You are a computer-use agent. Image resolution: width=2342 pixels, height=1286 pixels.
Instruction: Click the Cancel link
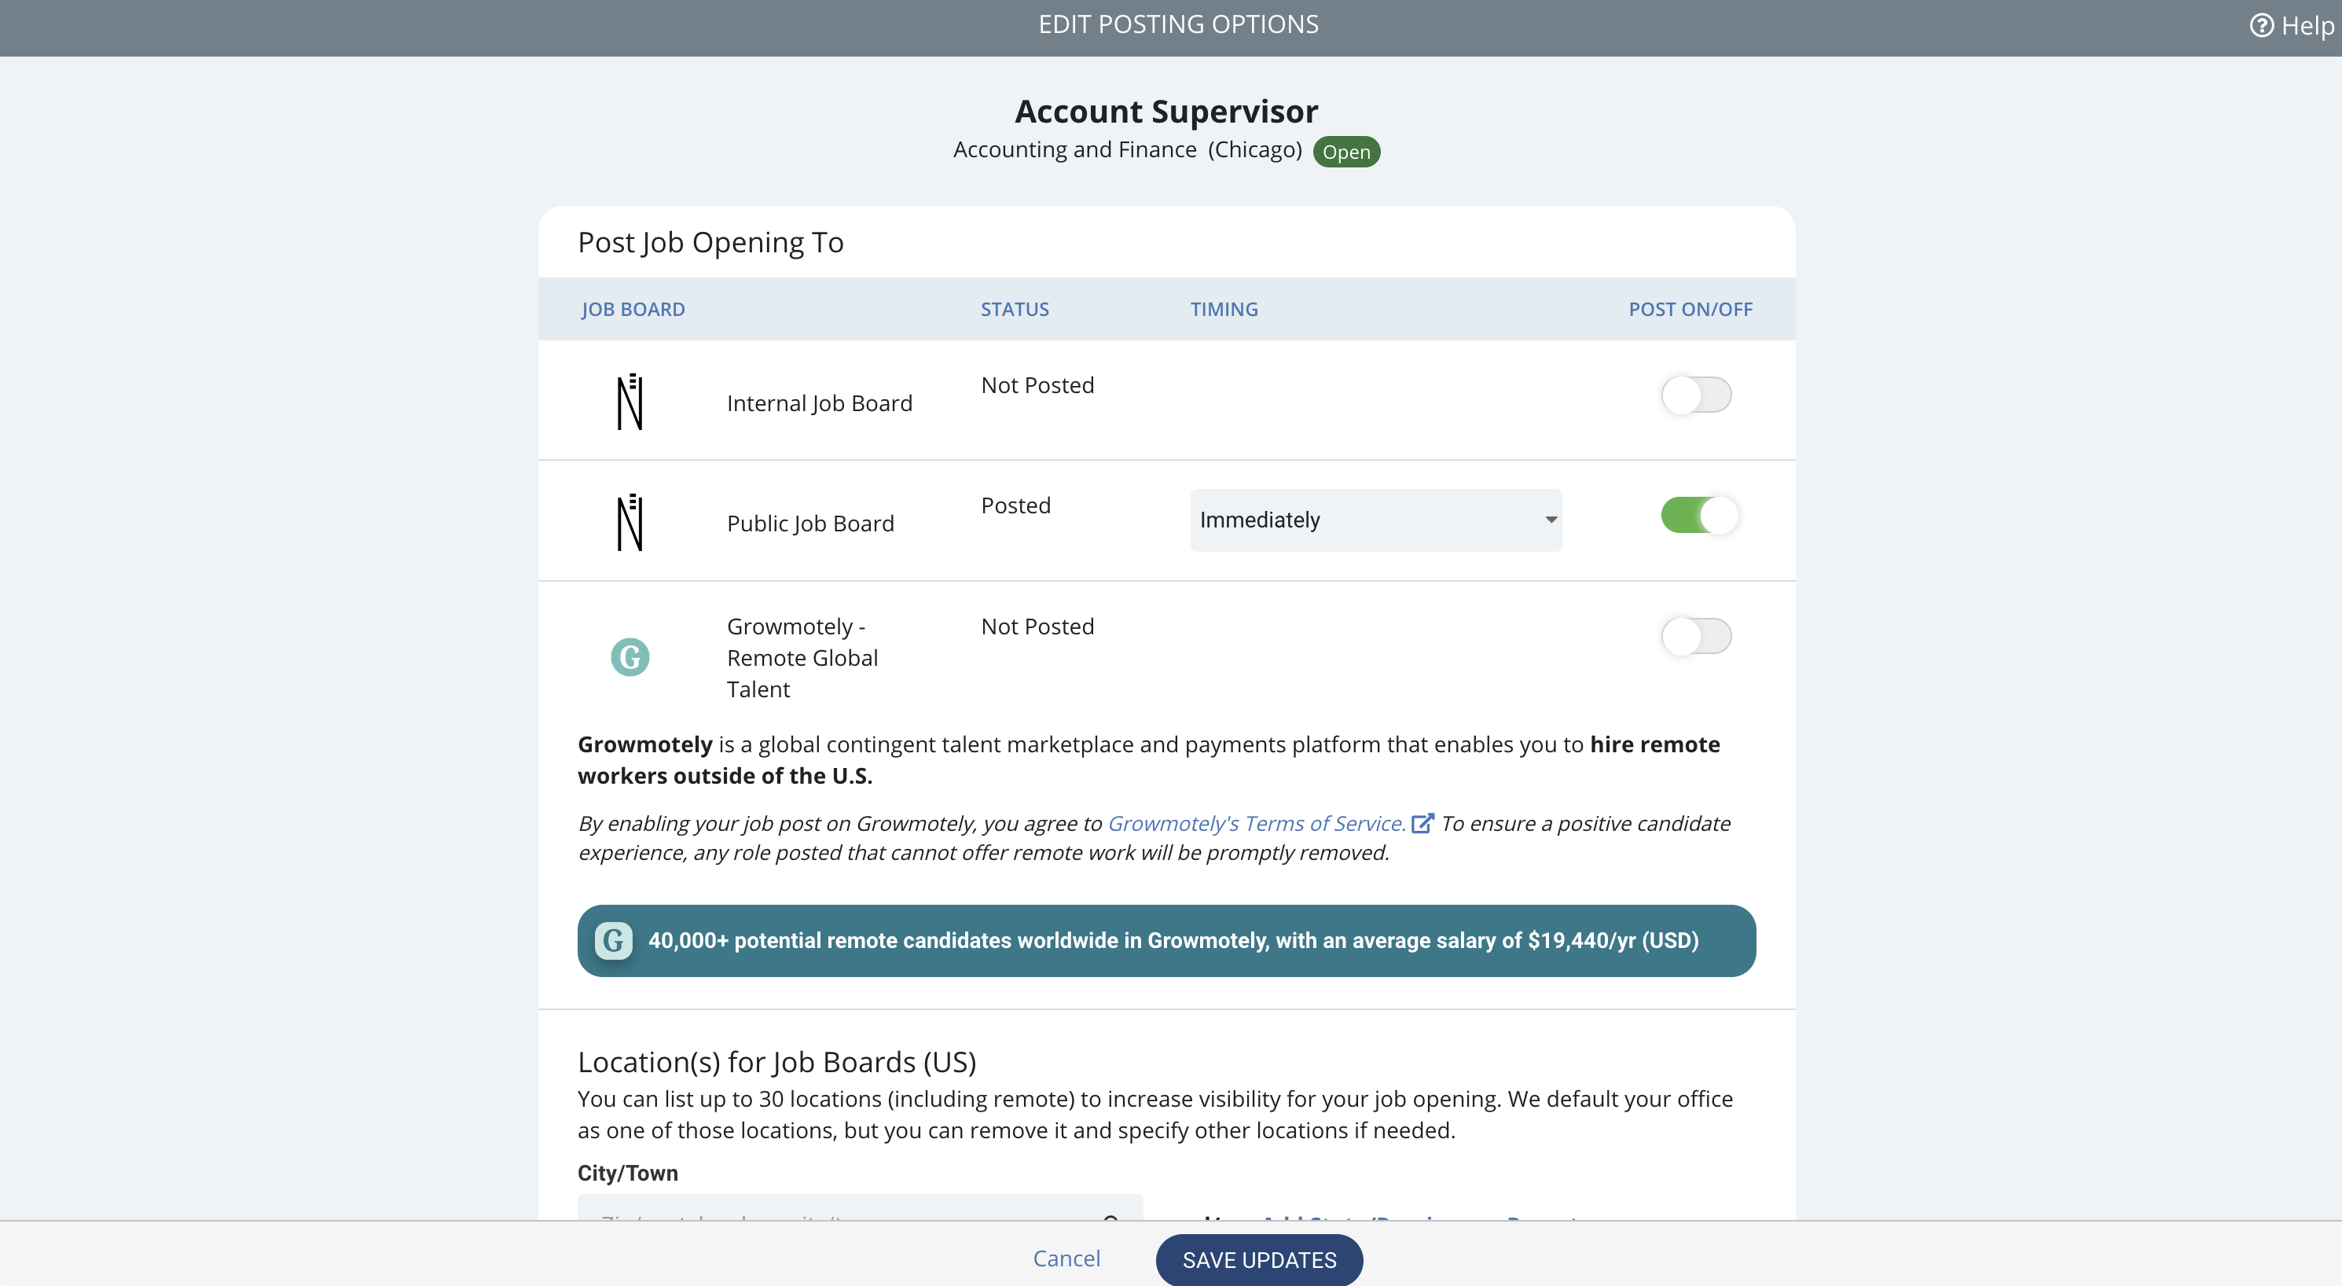pos(1066,1258)
